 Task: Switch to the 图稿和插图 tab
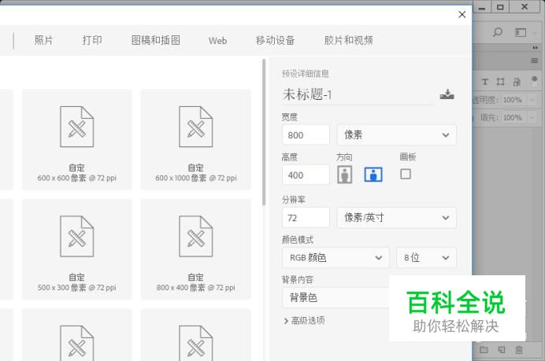pos(156,40)
